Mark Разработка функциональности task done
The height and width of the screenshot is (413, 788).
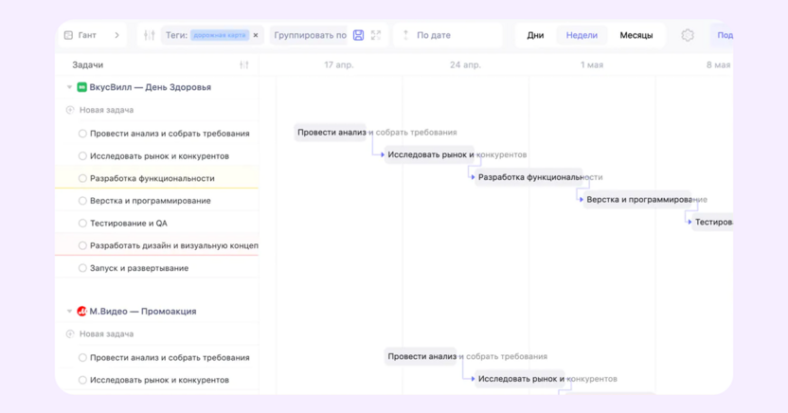82,178
